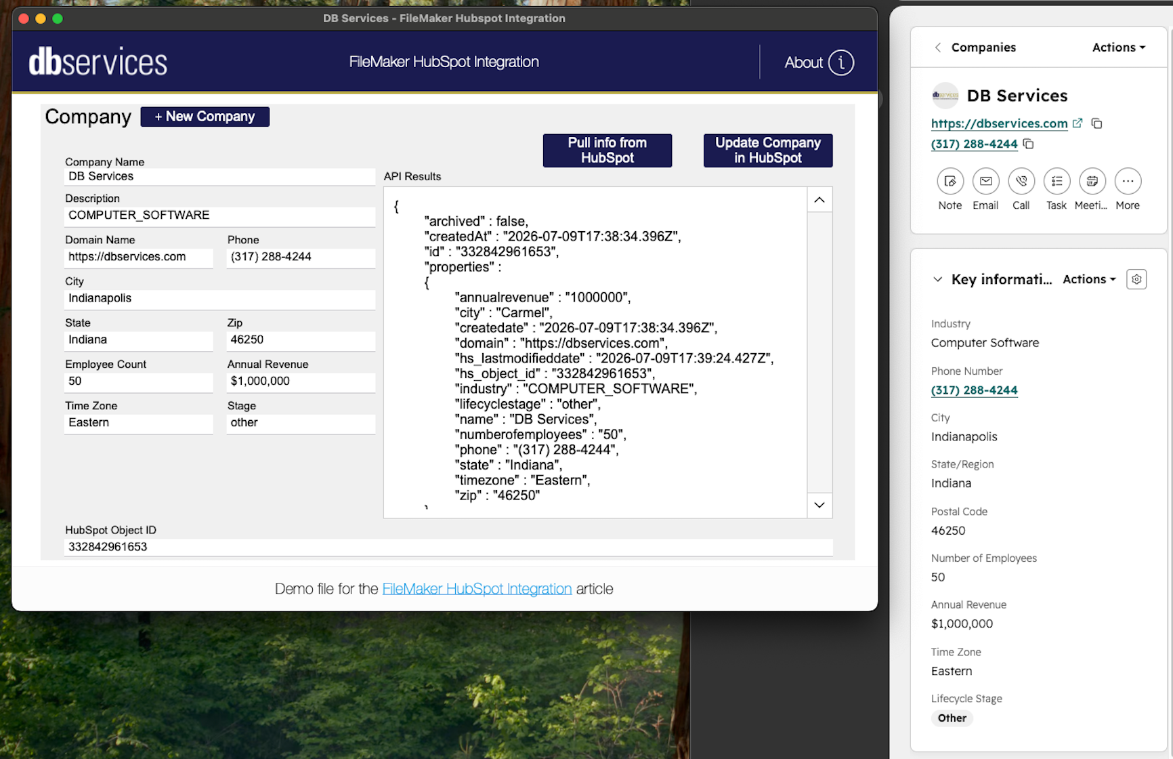Click Postal Code value 46250 in HubSpot

coord(948,531)
